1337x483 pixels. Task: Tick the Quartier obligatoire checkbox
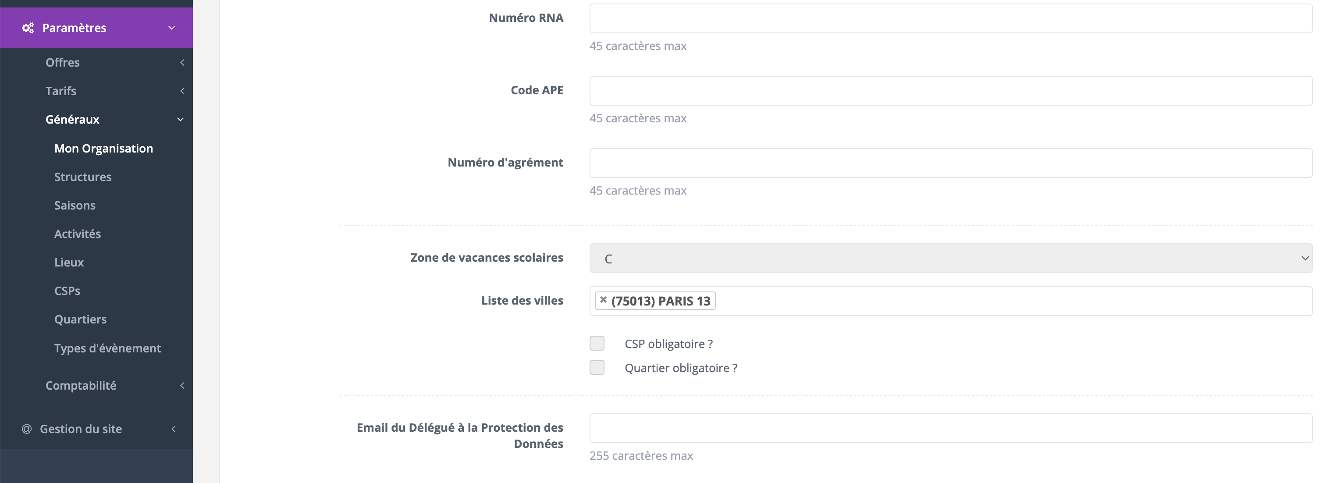(597, 367)
